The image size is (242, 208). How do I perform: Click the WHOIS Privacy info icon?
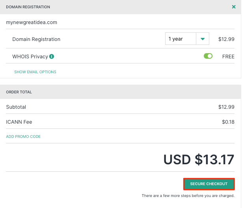pyautogui.click(x=52, y=56)
